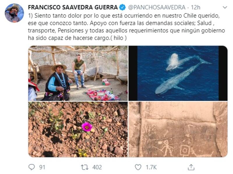This screenshot has width=233, height=174.
Task: Click the reply speech bubble icon
Action: [x=31, y=167]
